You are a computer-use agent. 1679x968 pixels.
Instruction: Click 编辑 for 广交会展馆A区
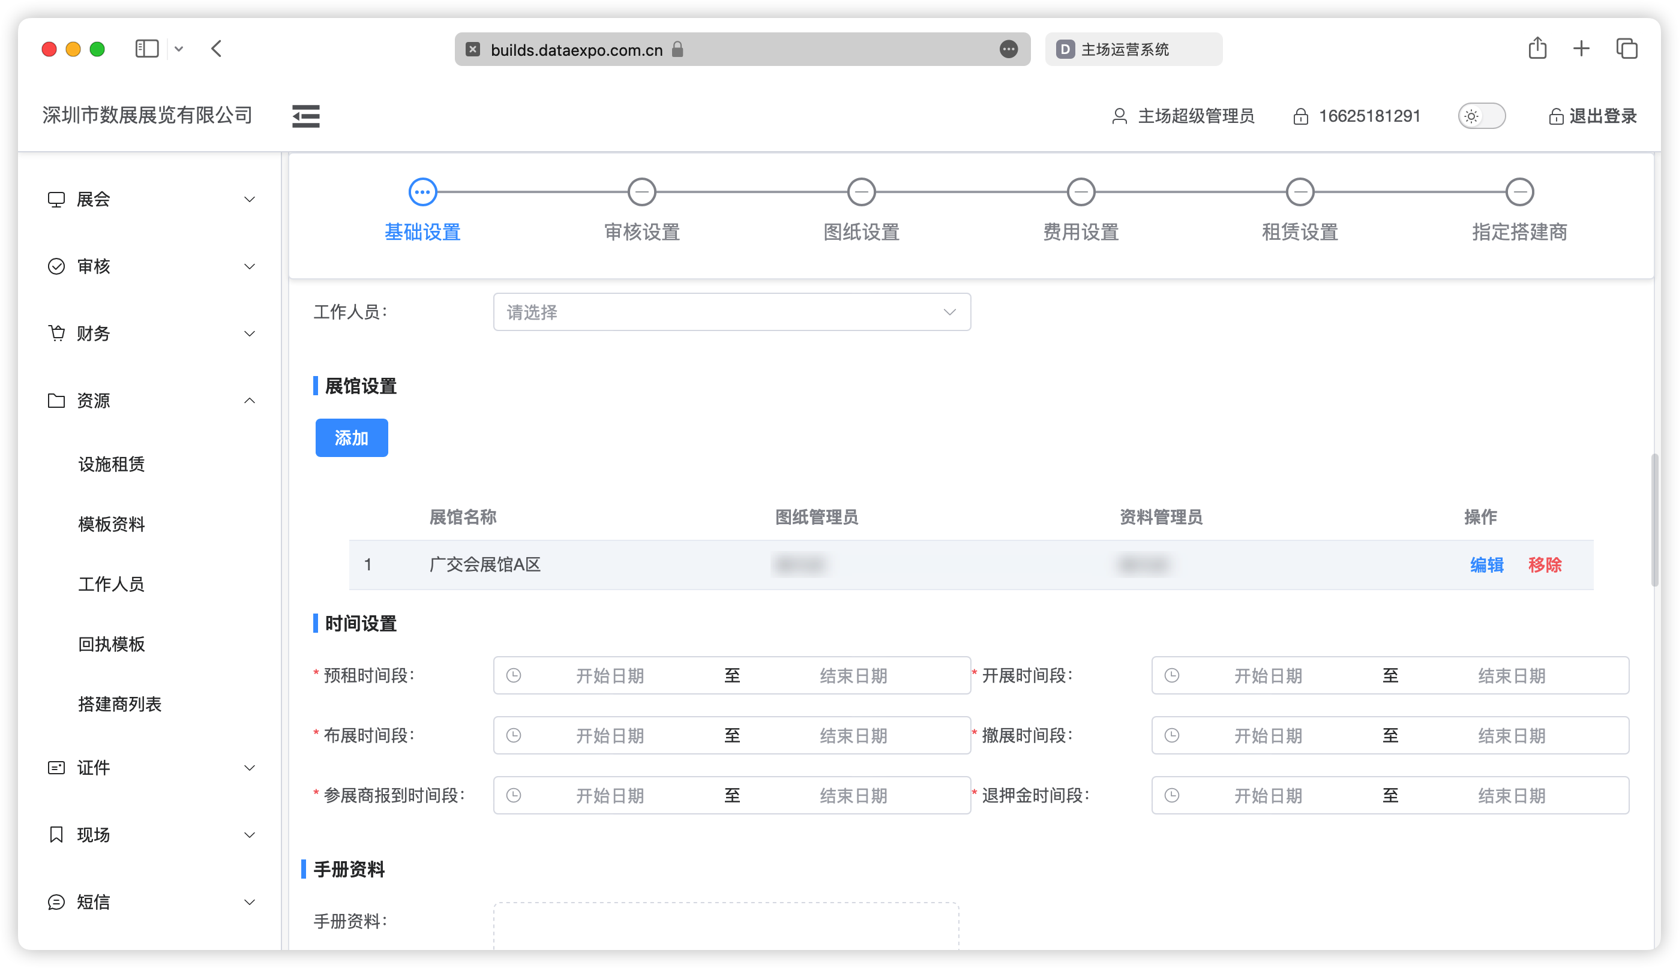pos(1487,564)
